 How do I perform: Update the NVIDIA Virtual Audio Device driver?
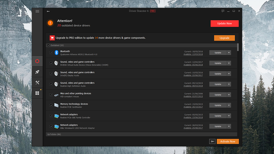click(x=218, y=63)
